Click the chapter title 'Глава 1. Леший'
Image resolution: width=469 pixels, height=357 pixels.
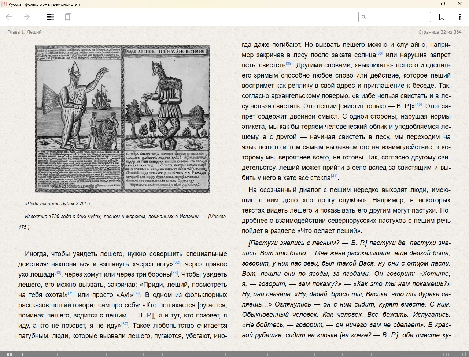(x=25, y=32)
